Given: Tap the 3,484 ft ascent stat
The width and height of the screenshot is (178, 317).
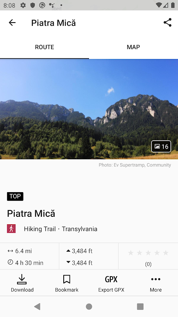Looking at the screenshot, I should pyautogui.click(x=80, y=251).
